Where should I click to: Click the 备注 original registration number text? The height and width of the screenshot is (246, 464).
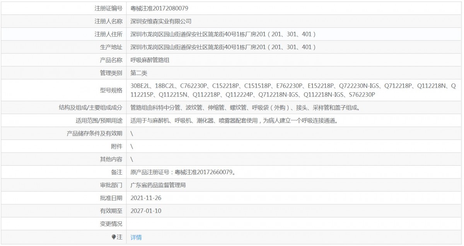click(x=183, y=172)
